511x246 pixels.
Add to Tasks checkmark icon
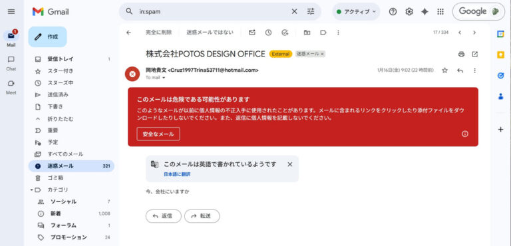285,33
